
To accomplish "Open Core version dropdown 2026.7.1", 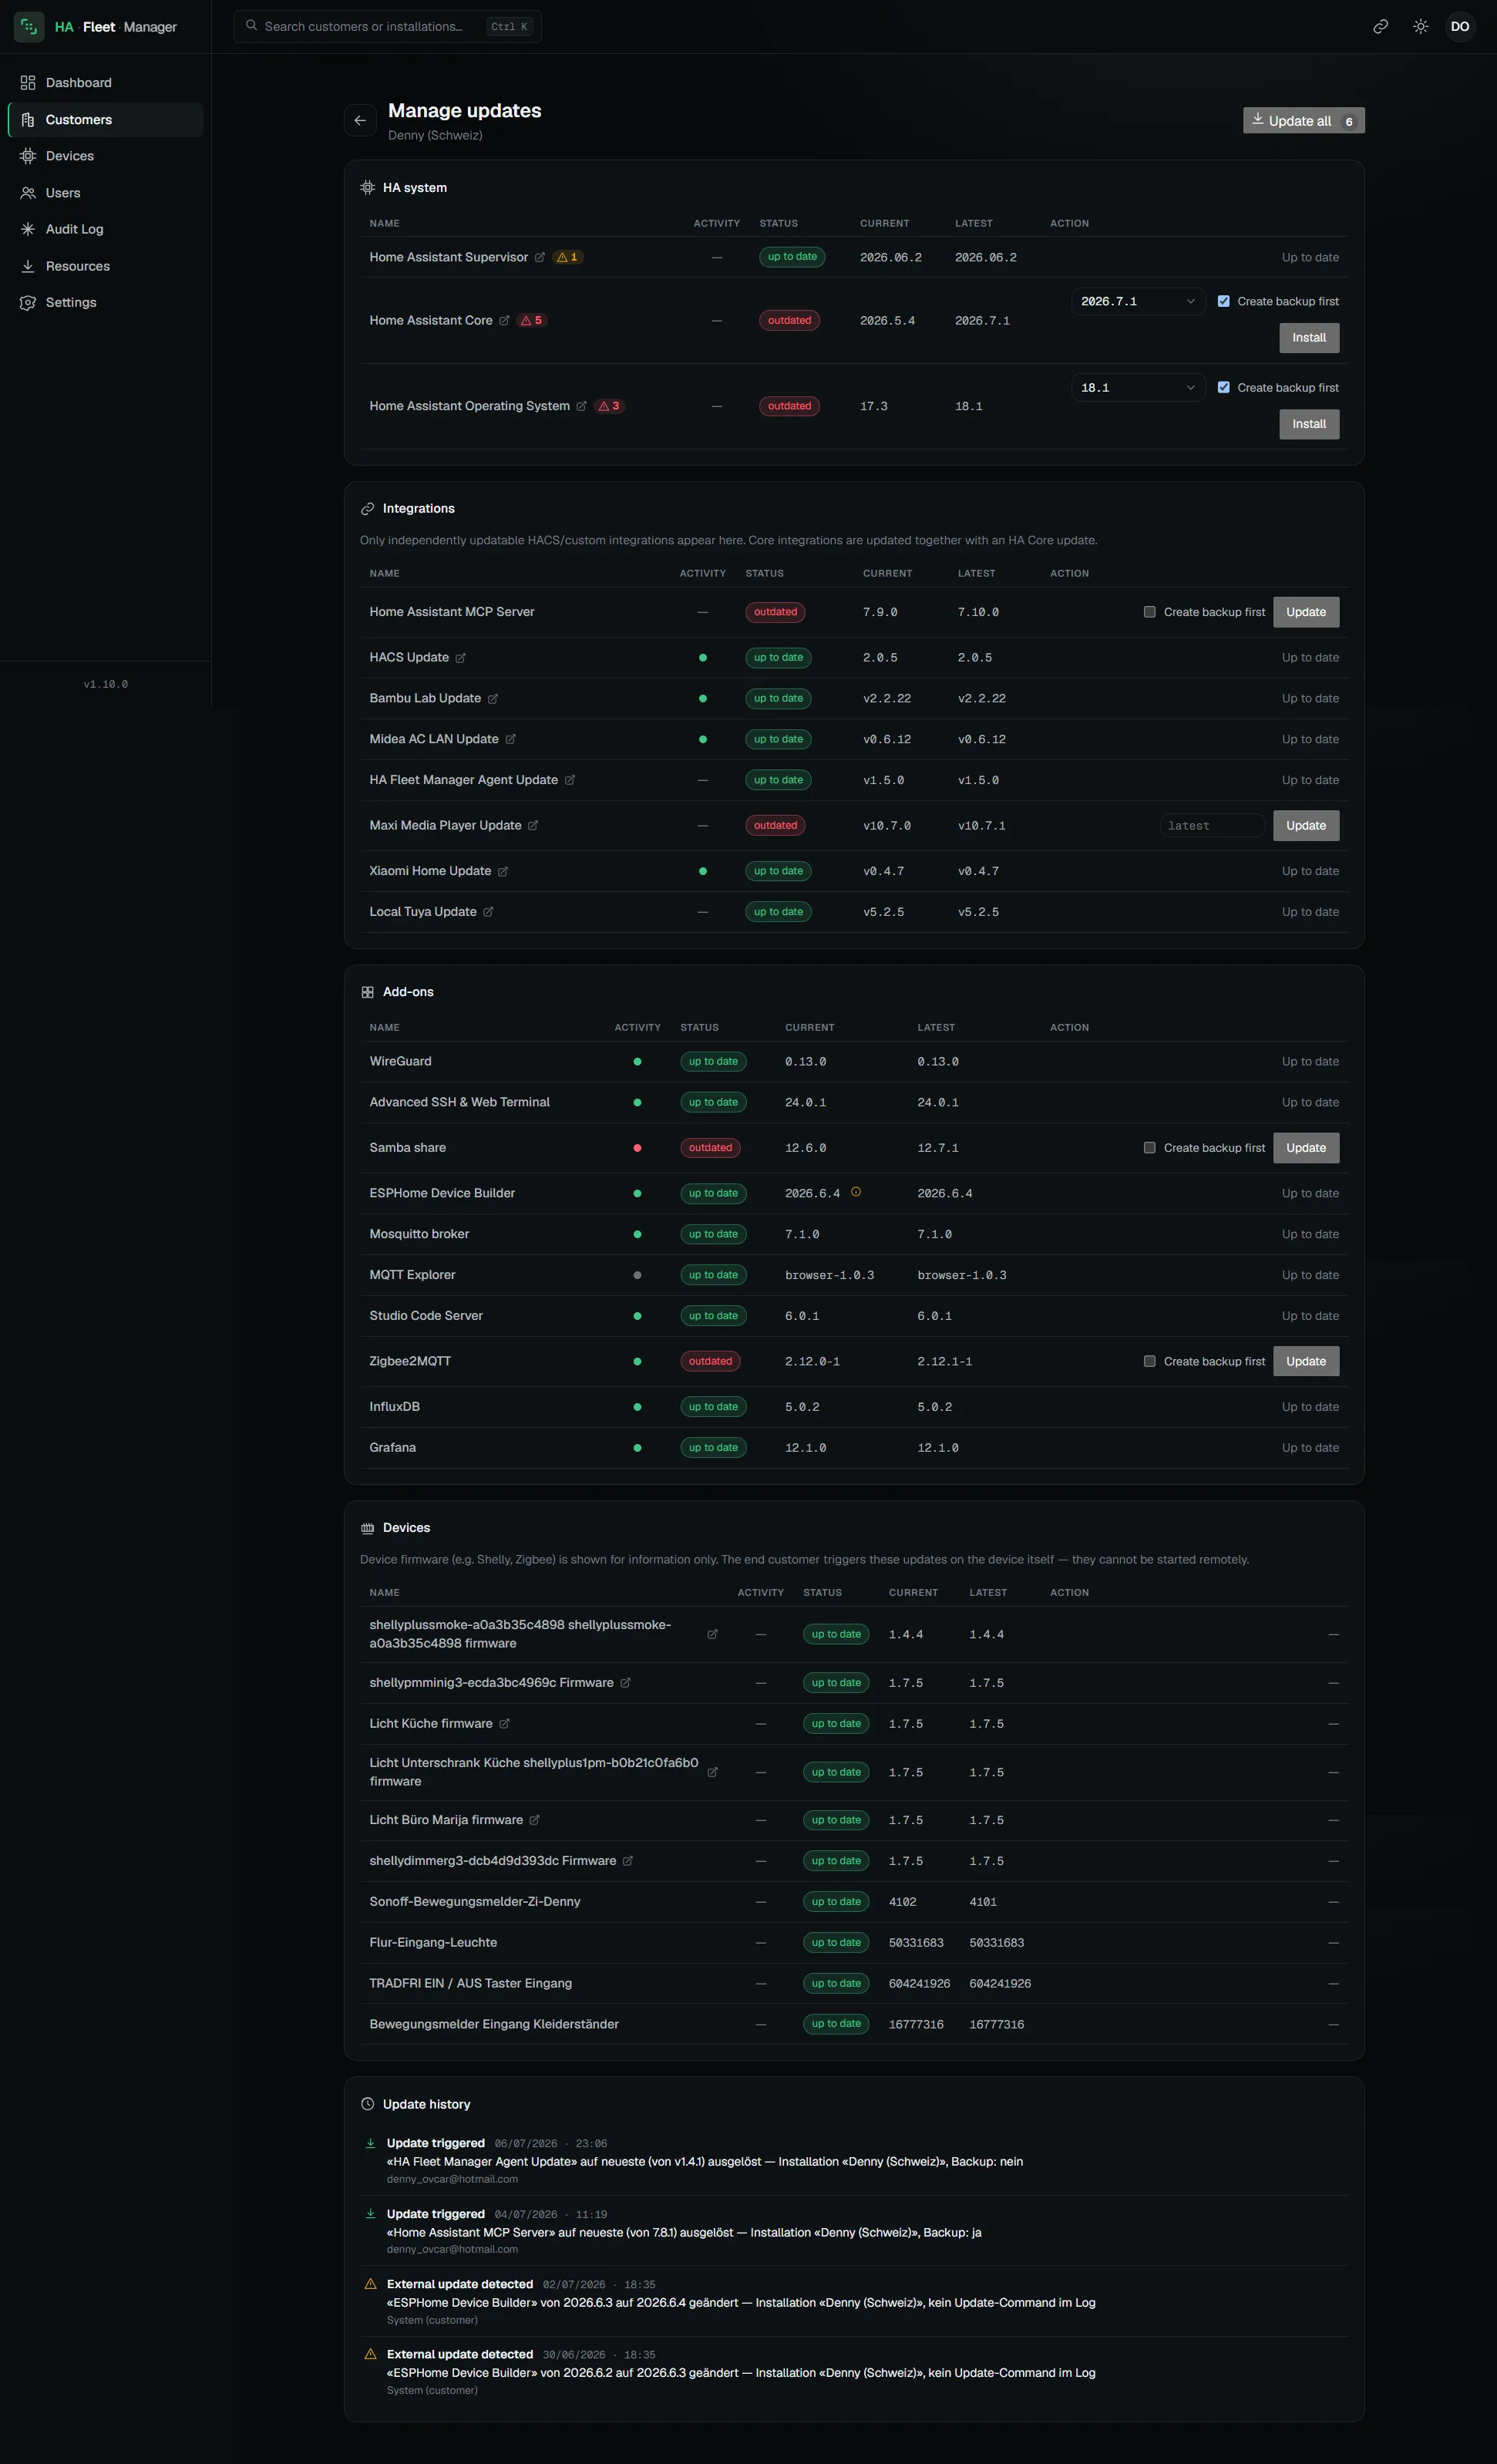I will 1138,301.
